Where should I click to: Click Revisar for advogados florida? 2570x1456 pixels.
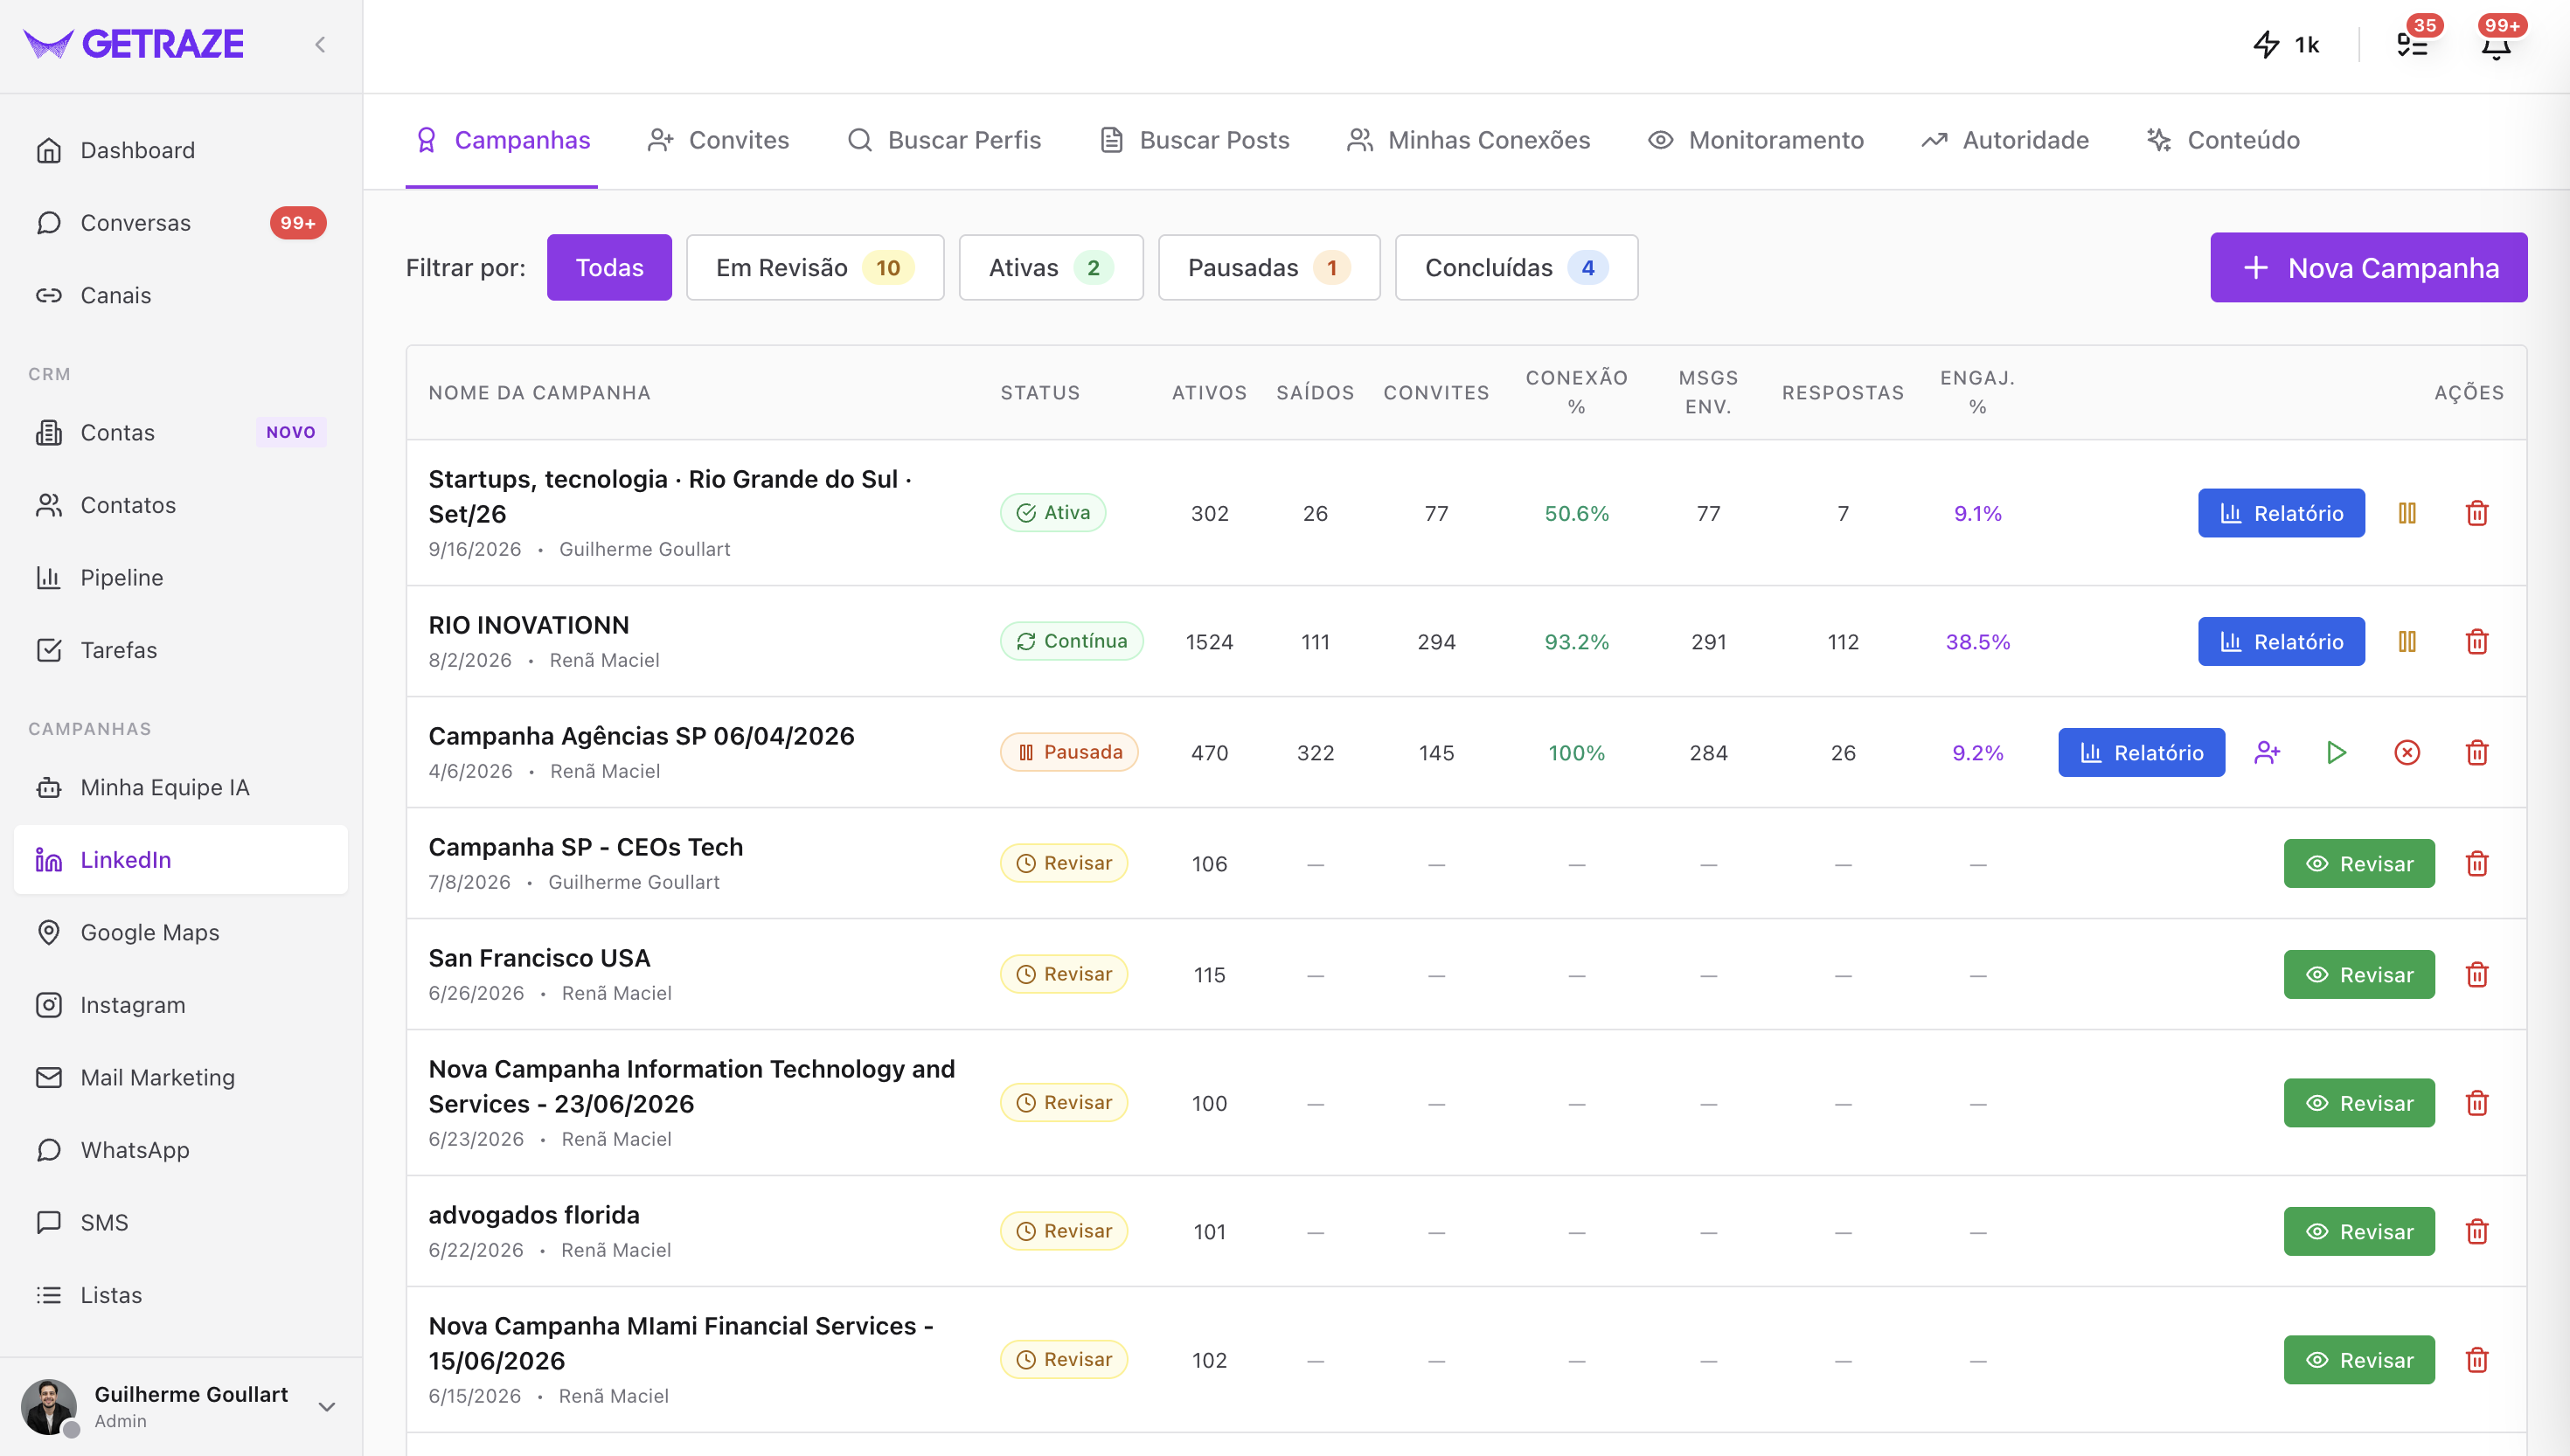pyautogui.click(x=2359, y=1231)
